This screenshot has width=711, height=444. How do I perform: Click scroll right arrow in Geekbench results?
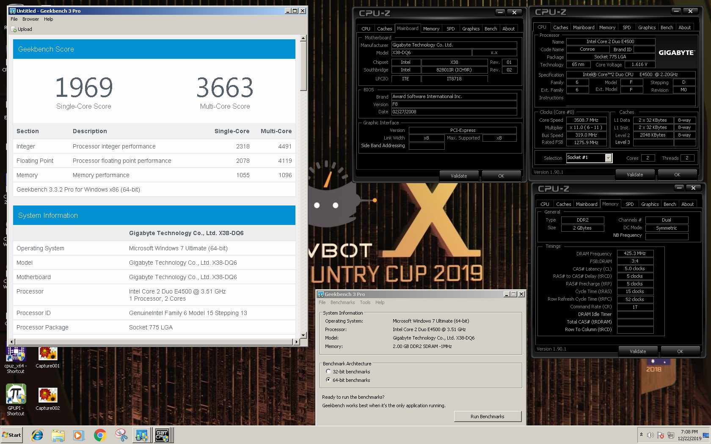pyautogui.click(x=296, y=342)
